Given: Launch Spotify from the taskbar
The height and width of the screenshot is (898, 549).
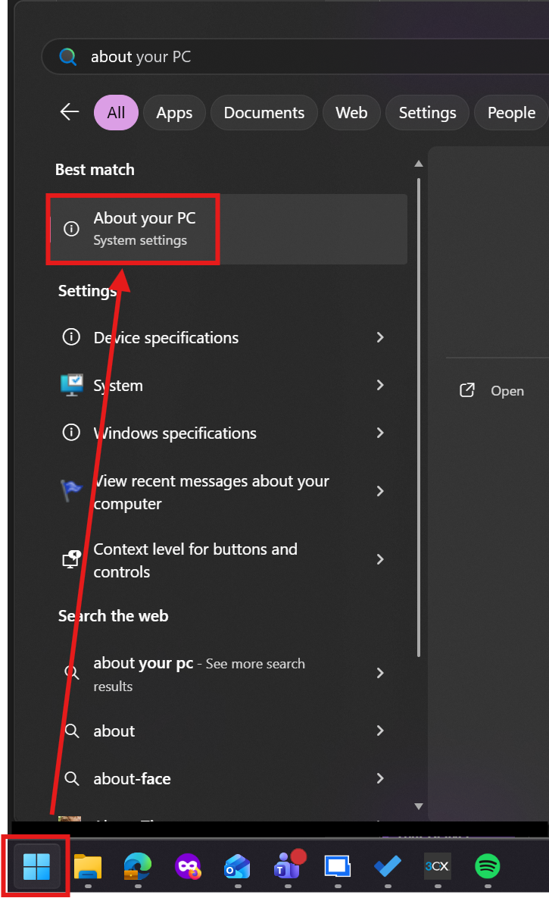Looking at the screenshot, I should click(x=488, y=866).
